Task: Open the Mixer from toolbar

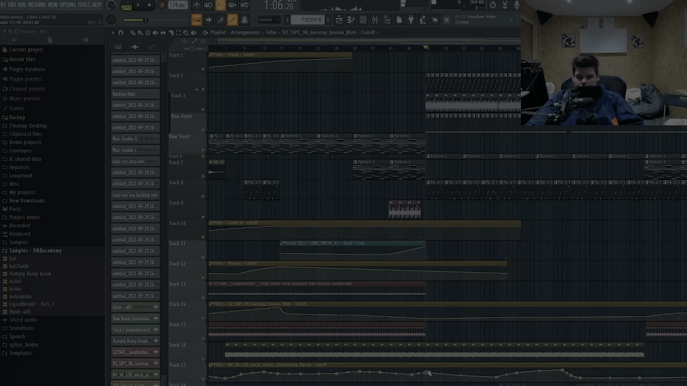Action: (x=375, y=20)
